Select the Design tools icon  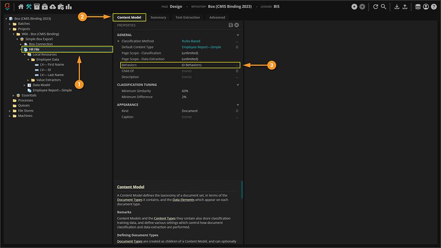[x=29, y=7]
